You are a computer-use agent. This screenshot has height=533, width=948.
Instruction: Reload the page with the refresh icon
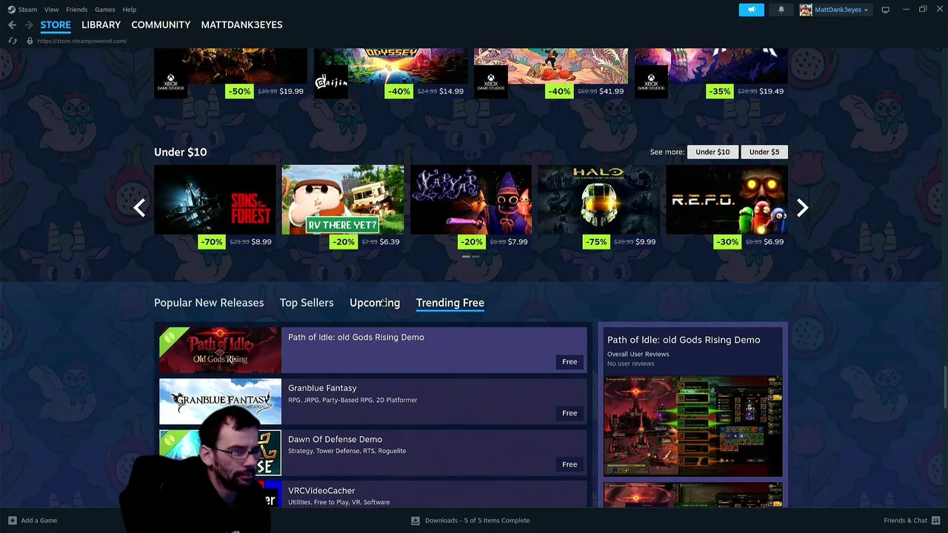point(13,41)
